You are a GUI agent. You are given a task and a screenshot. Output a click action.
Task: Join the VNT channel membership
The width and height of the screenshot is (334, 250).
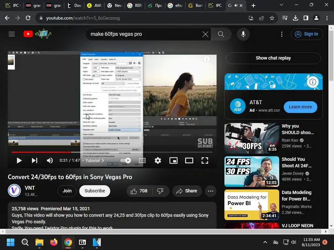point(67,191)
